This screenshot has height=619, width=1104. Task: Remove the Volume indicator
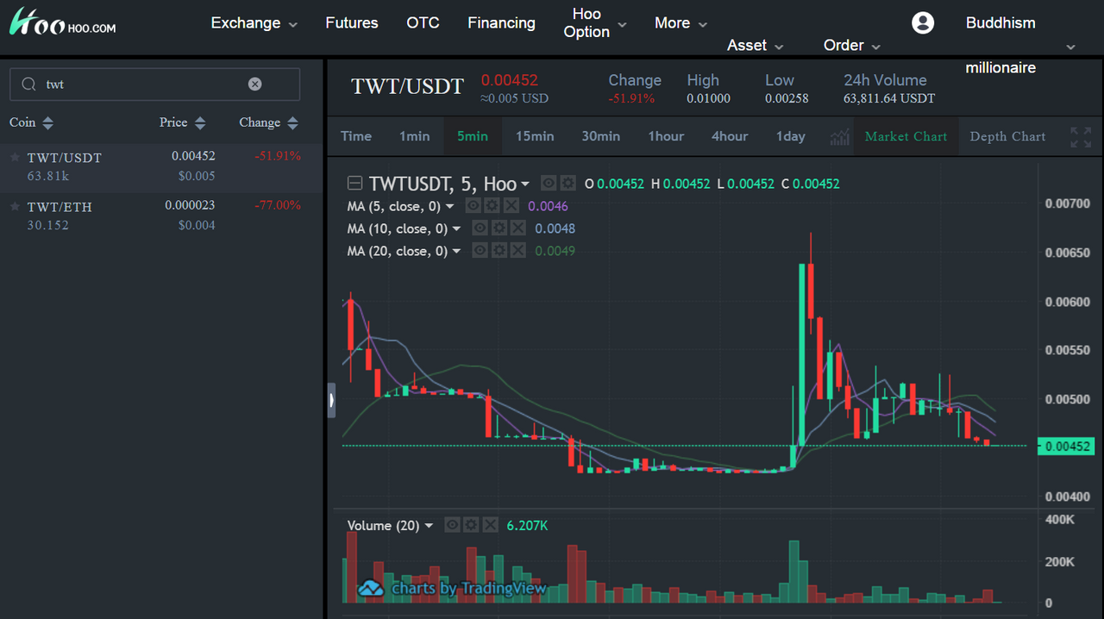point(490,525)
